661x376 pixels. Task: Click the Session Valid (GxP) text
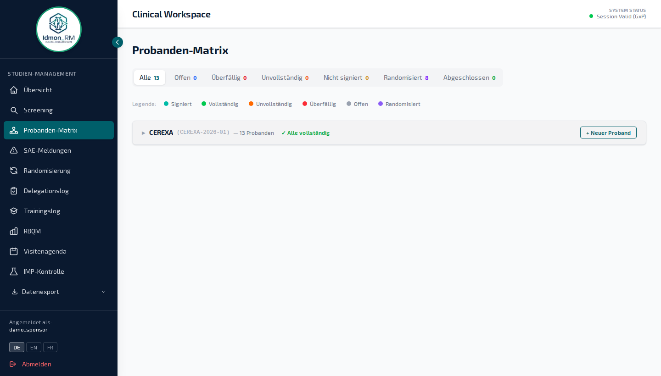click(x=621, y=17)
